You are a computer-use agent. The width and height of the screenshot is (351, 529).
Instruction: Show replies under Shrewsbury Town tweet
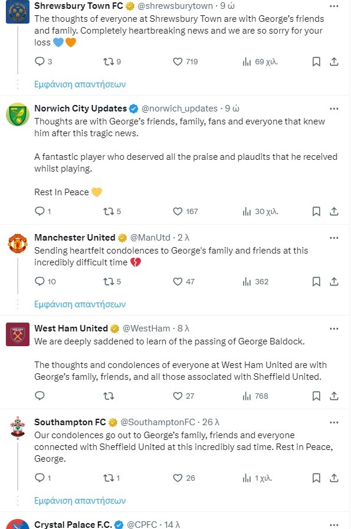[80, 84]
